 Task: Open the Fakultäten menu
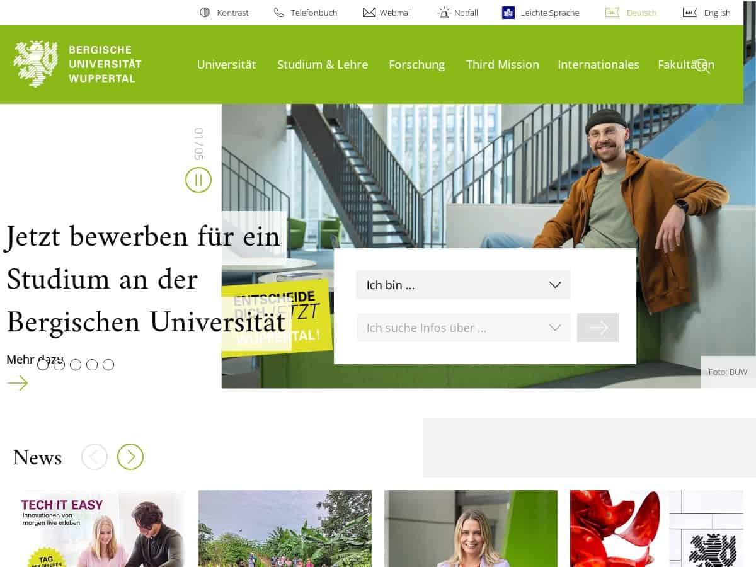pos(686,64)
